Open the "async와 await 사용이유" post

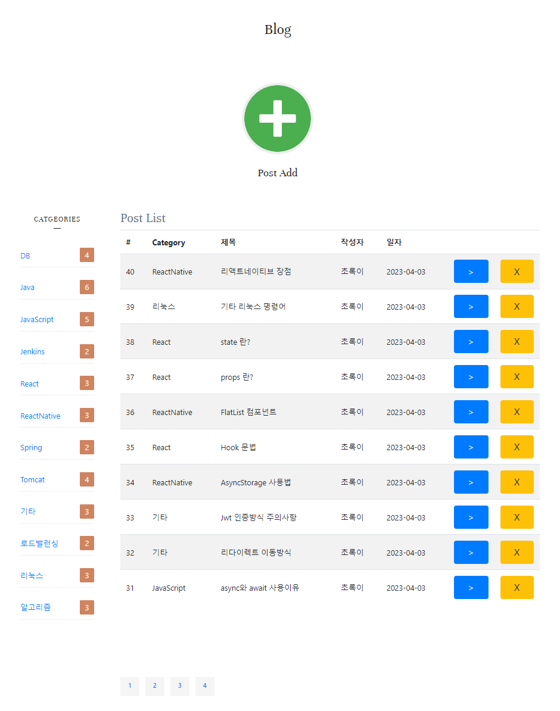[471, 587]
